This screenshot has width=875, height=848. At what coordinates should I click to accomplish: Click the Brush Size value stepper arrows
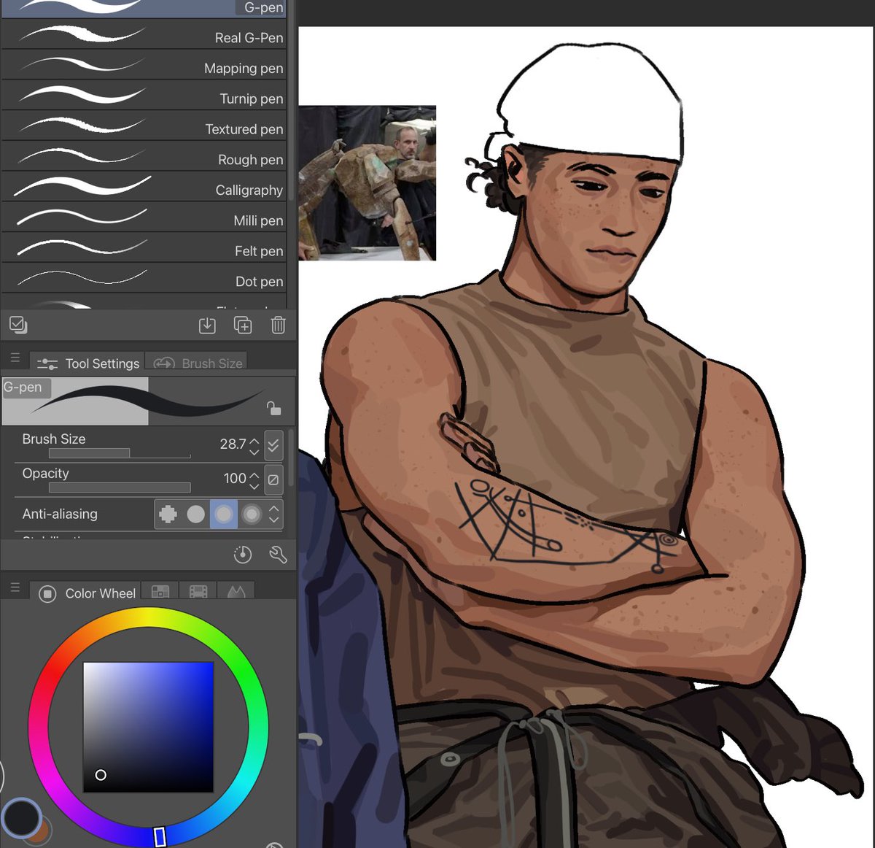click(254, 445)
